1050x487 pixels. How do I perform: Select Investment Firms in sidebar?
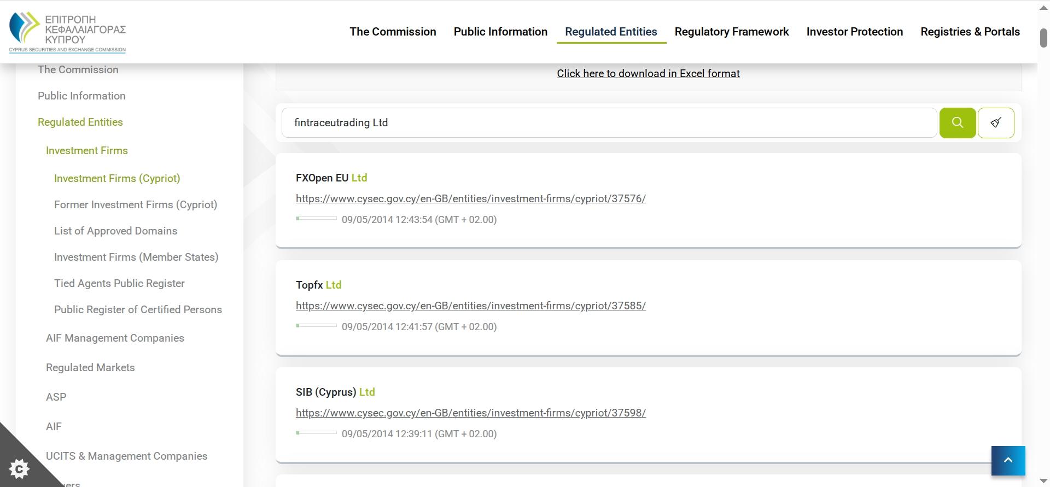click(x=87, y=150)
